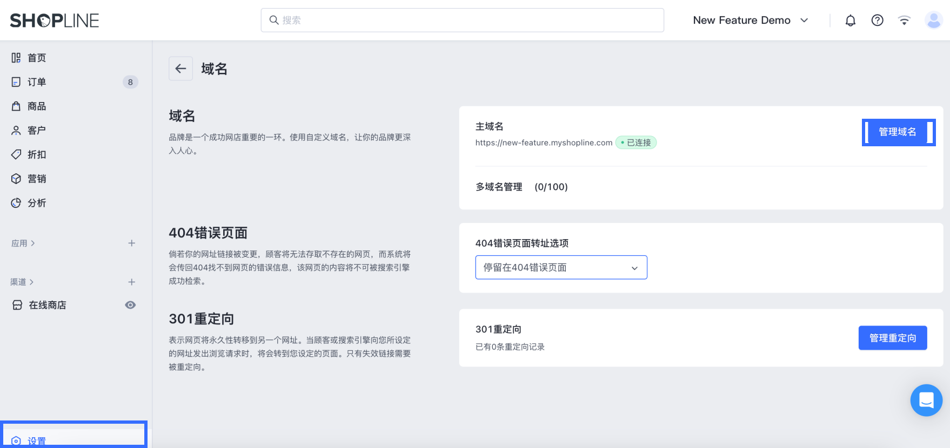Open 营销 from the sidebar menu
950x448 pixels.
(x=37, y=179)
